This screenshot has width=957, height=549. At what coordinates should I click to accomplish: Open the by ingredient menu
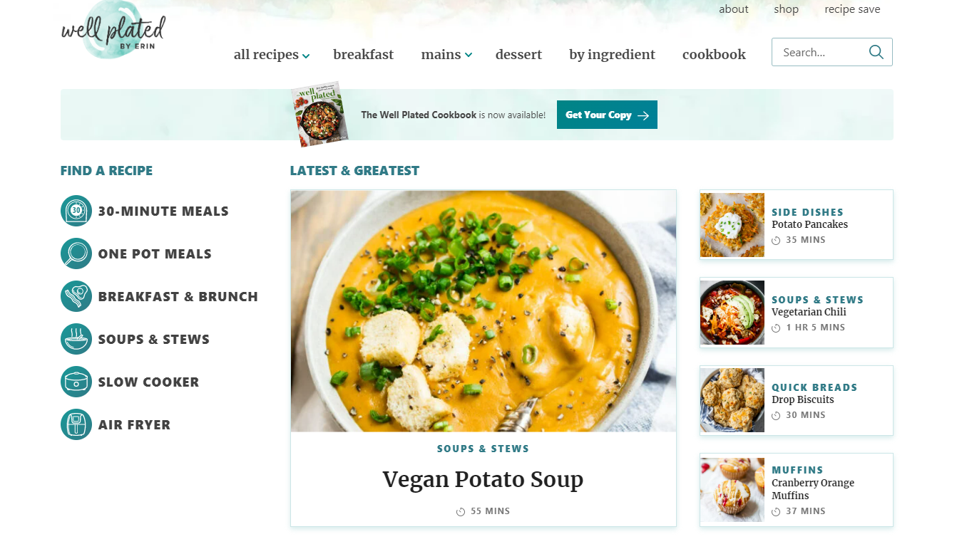[x=612, y=55]
